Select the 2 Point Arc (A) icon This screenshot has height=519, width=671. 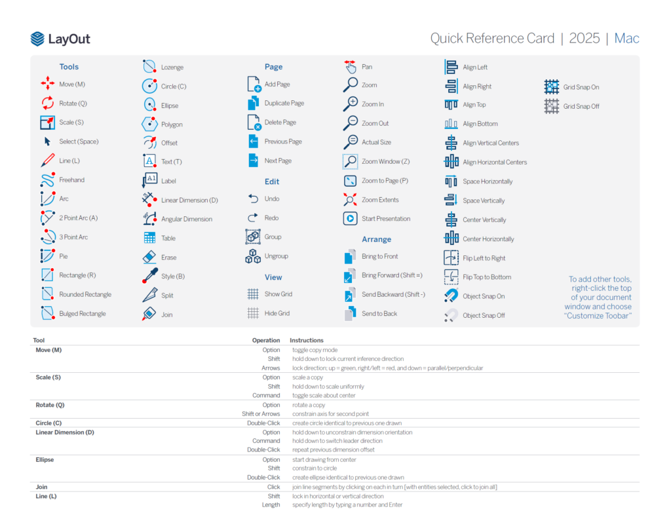pos(47,218)
